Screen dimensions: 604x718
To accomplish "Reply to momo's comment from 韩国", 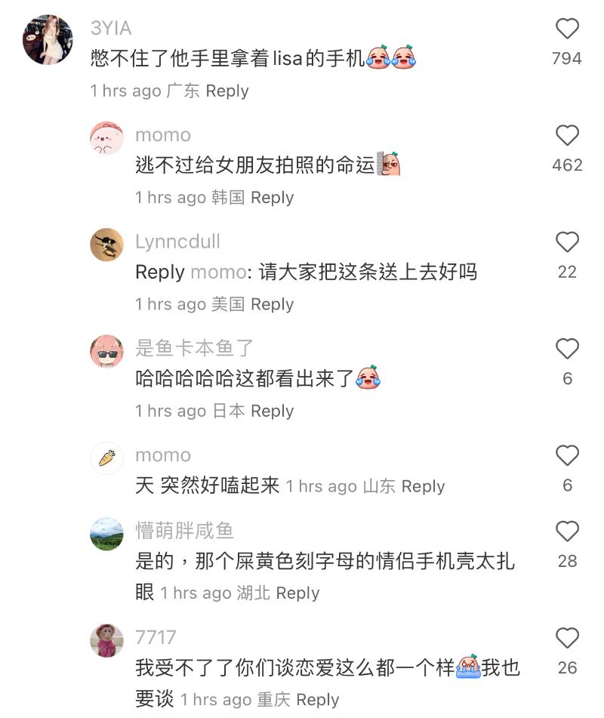I will (272, 197).
